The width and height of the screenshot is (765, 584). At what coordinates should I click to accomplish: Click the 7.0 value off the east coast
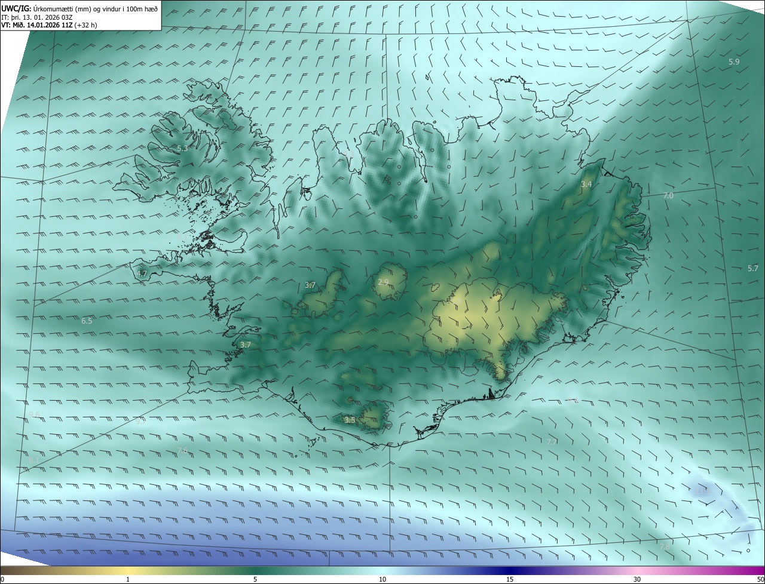668,196
